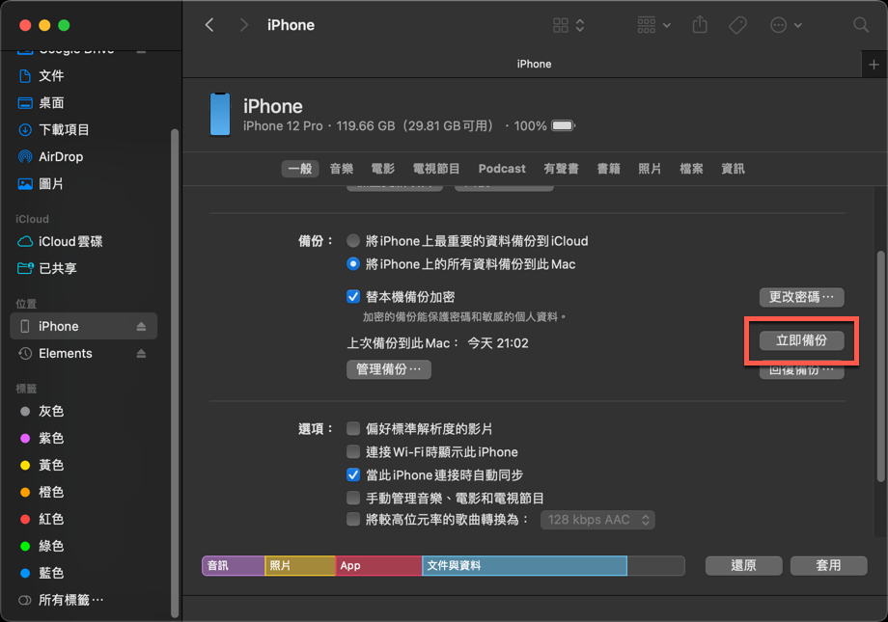Viewport: 888px width, 622px height.
Task: Toggle 替本機備份加密 checkbox
Action: tap(353, 297)
